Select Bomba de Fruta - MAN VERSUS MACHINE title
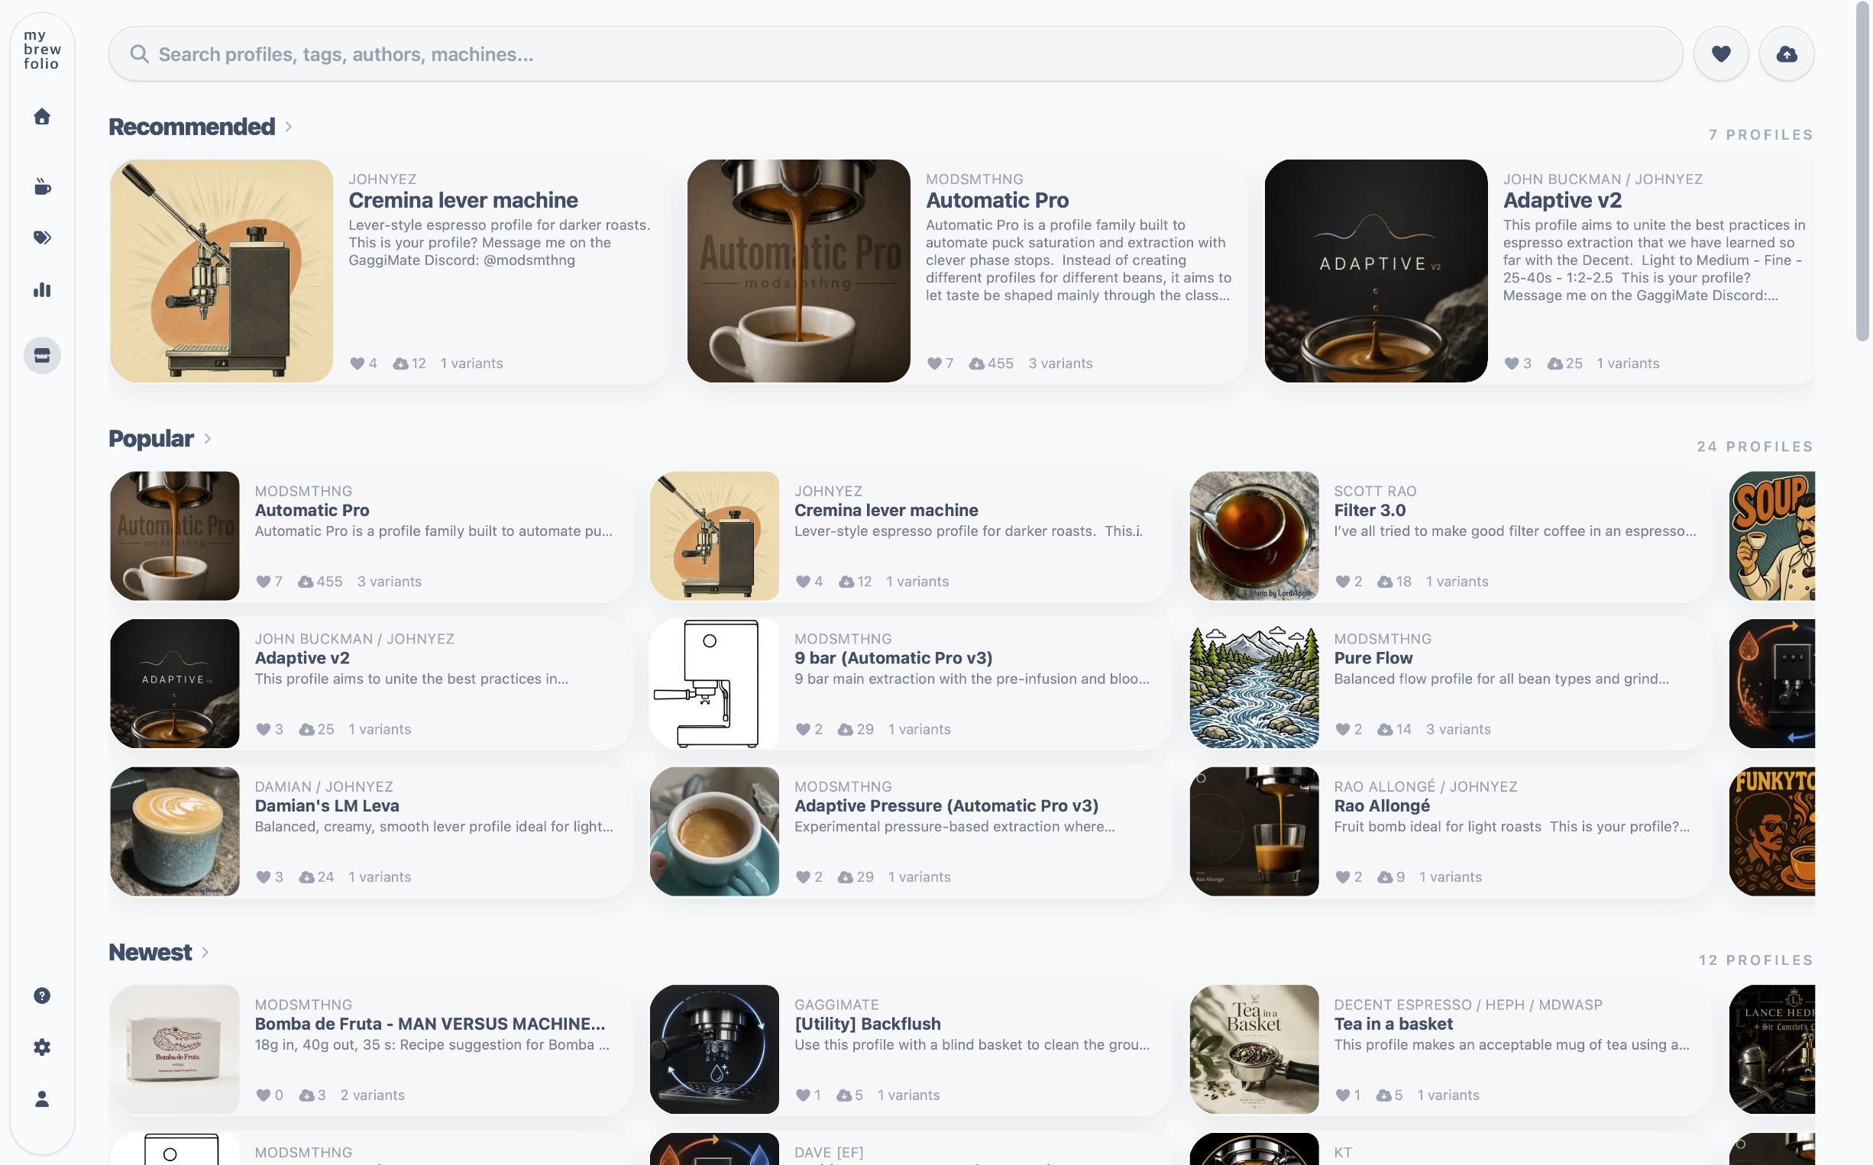 430,1024
